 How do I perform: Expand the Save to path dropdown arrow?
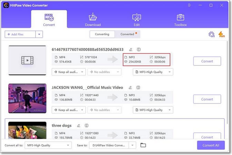click(x=132, y=145)
